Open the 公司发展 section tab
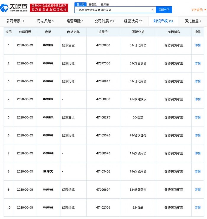This screenshot has width=207, height=219. tap(104, 21)
